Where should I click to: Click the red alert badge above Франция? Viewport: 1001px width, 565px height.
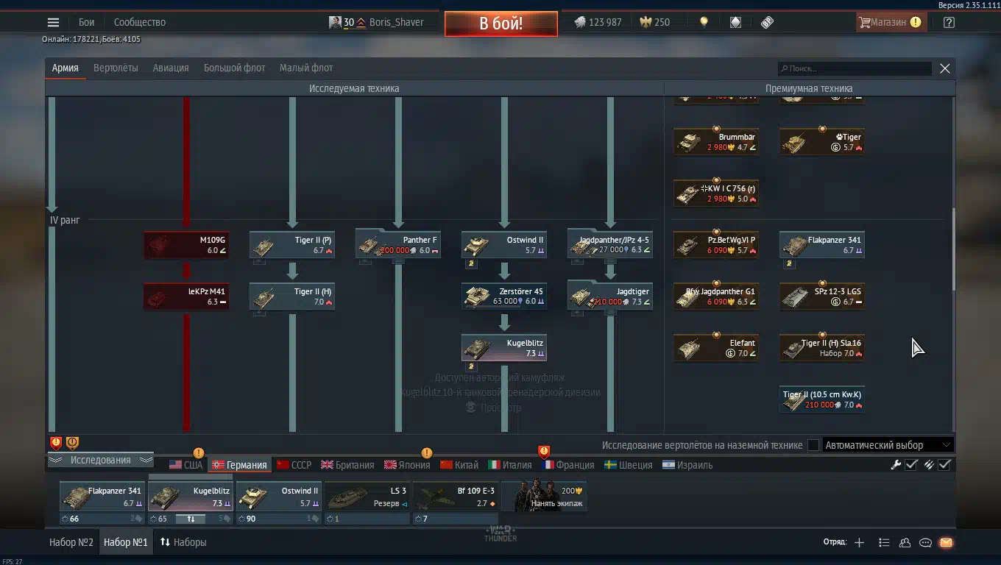pyautogui.click(x=544, y=451)
